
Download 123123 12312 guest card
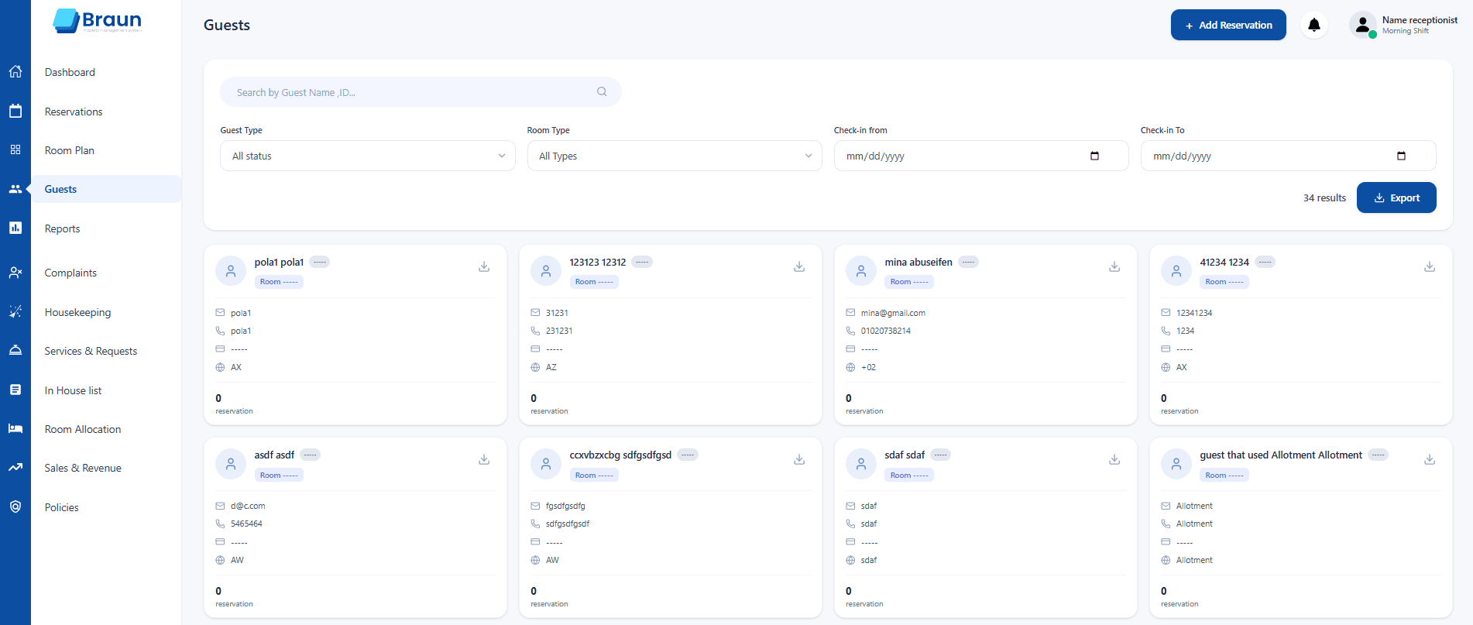click(799, 266)
